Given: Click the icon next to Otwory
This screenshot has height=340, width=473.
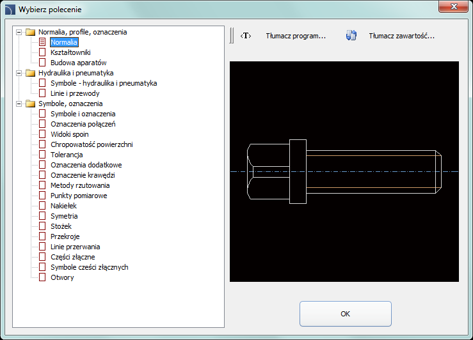Looking at the screenshot, I should click(x=42, y=277).
